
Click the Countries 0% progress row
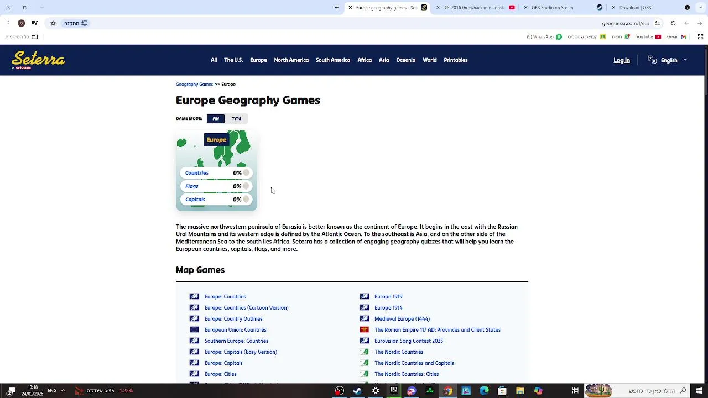coord(216,173)
